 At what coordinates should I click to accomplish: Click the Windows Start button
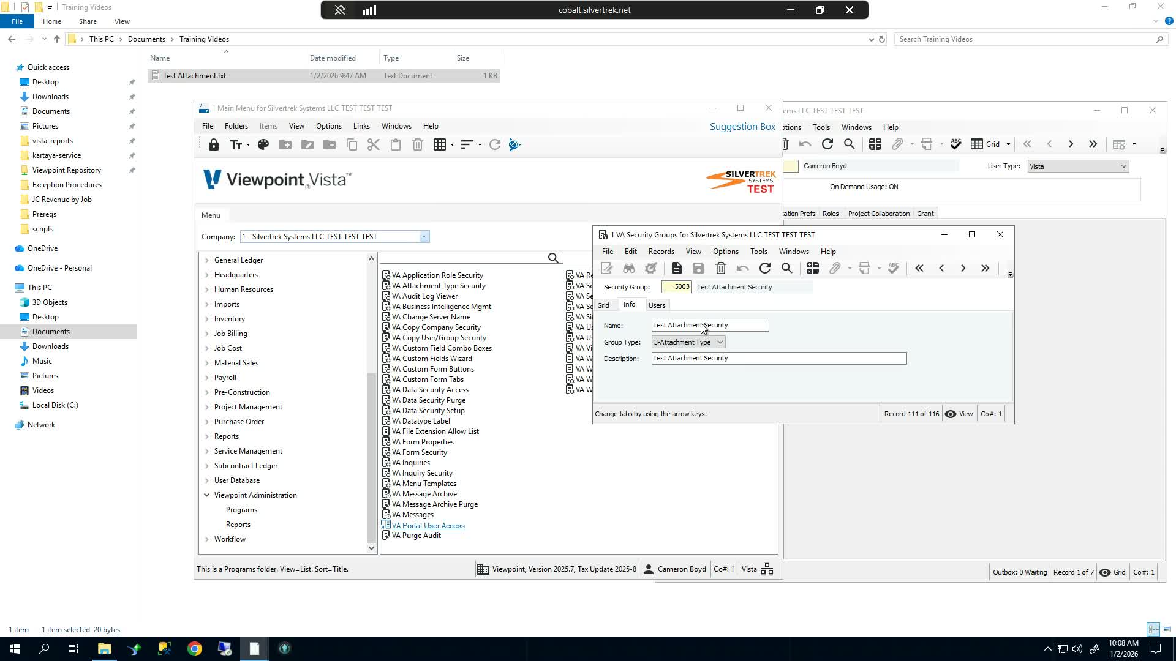(x=14, y=649)
